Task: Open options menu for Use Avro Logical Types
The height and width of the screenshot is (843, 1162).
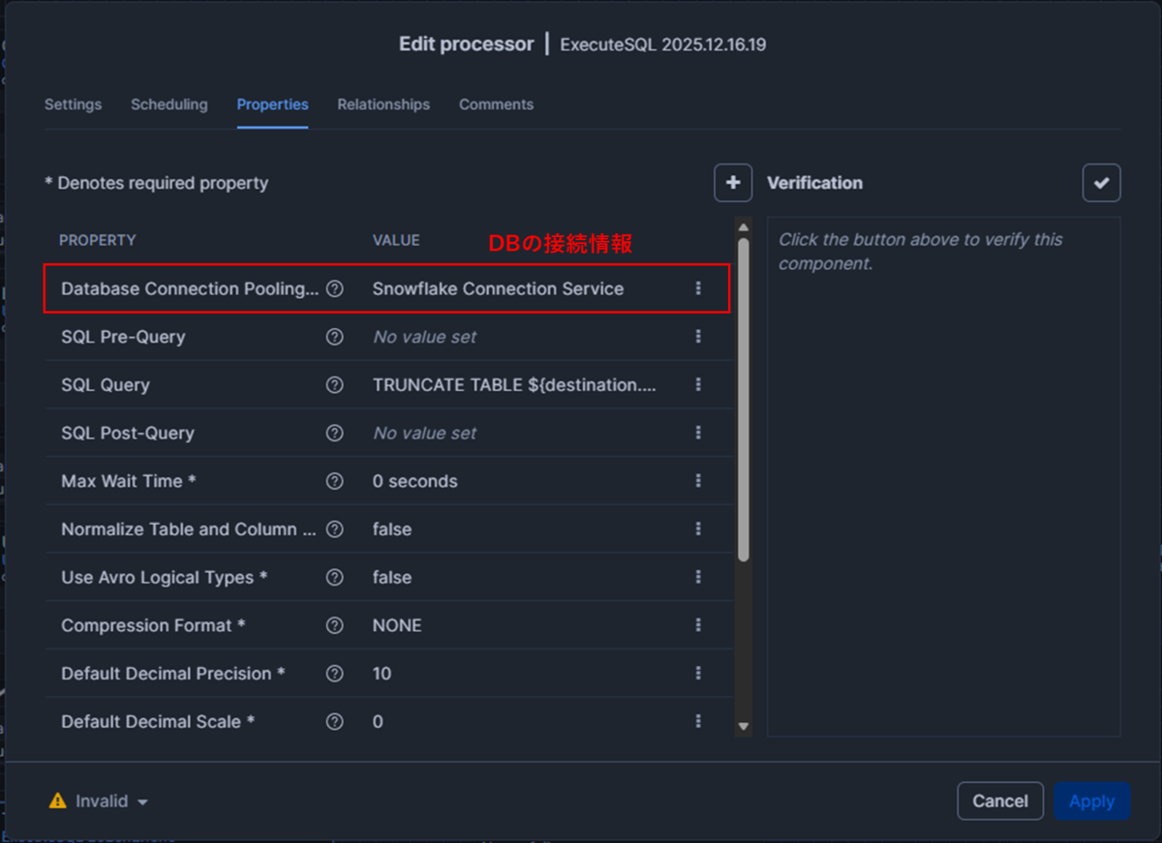Action: [698, 577]
